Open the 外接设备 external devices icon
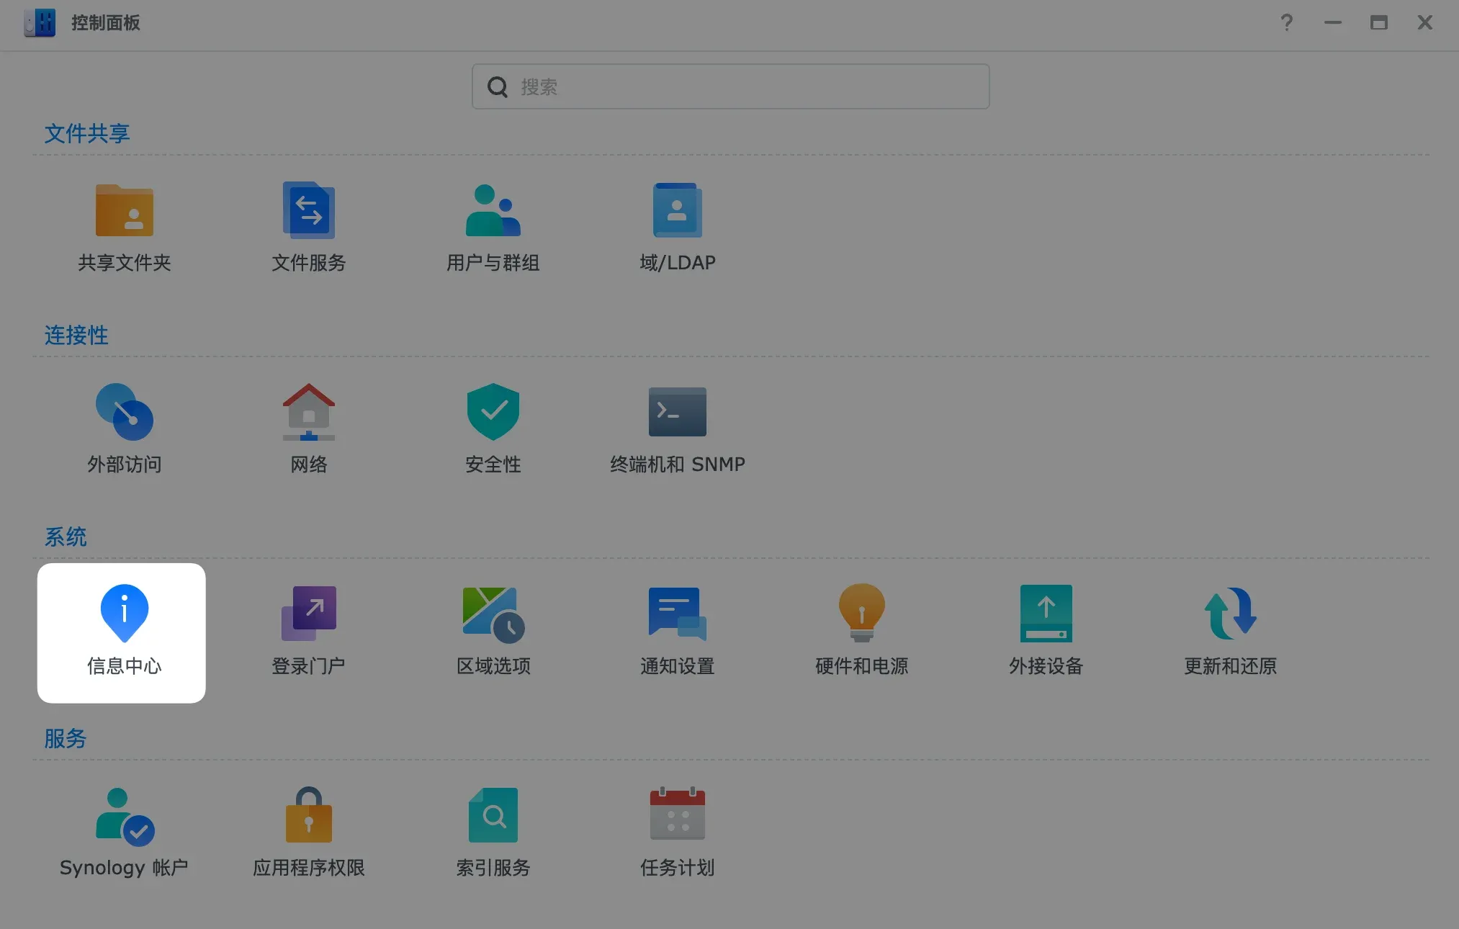This screenshot has width=1459, height=929. pos(1046,614)
